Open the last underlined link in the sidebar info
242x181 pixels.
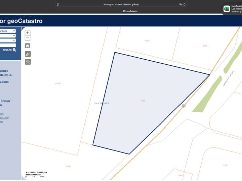click(x=1, y=122)
